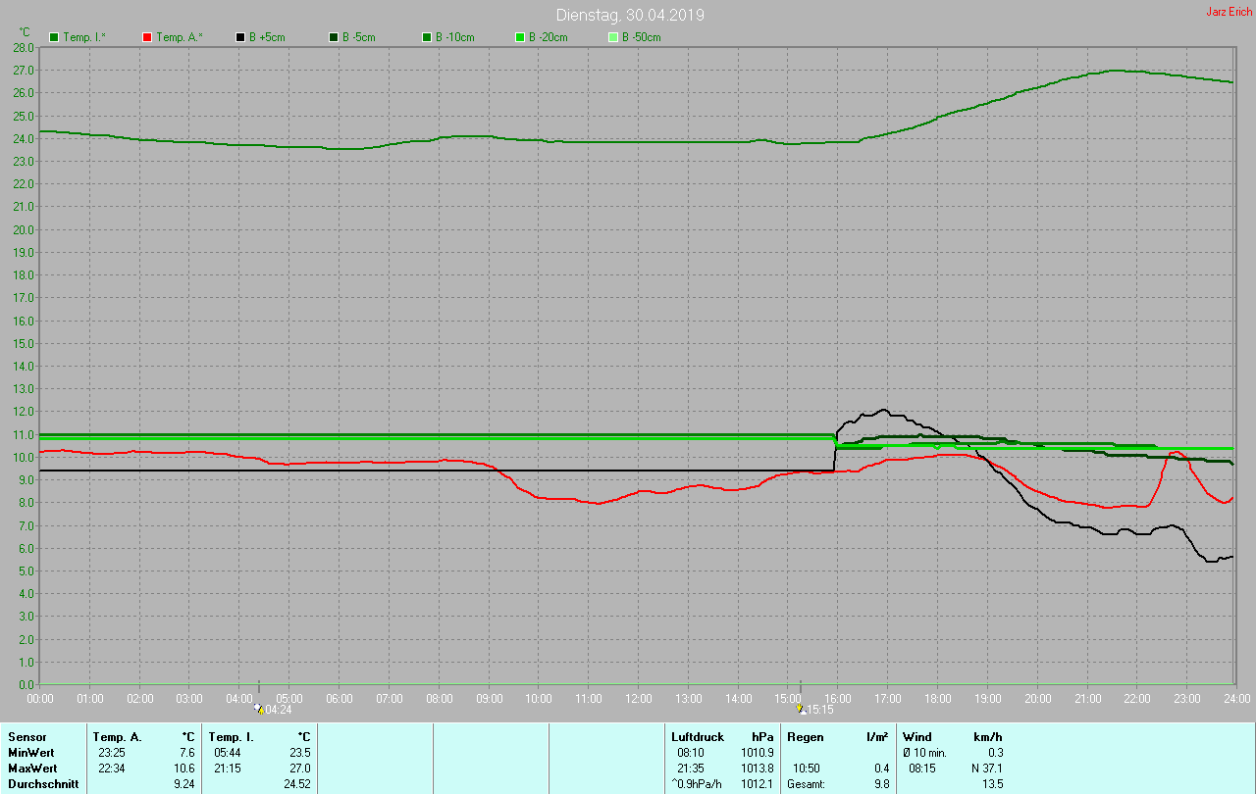The height and width of the screenshot is (794, 1256).
Task: Click the 'Temp. A.' column header in table
Action: click(117, 737)
